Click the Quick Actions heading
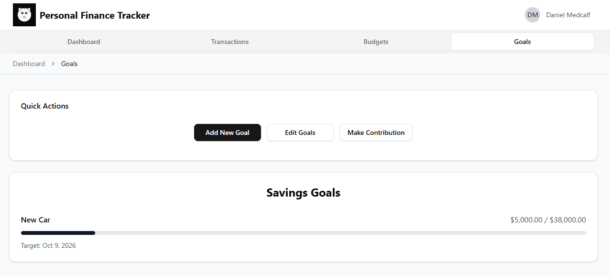This screenshot has height=276, width=610. pos(45,106)
